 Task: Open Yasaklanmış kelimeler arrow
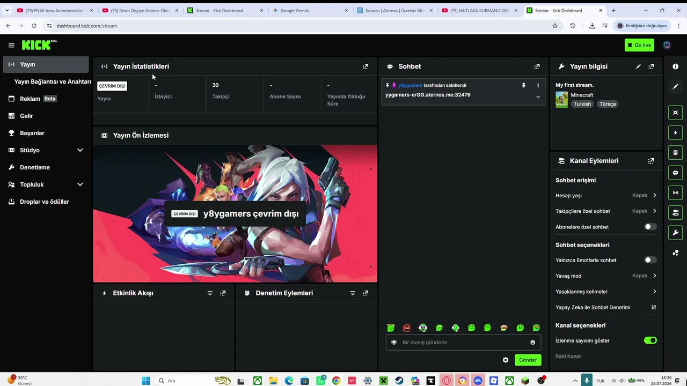tap(654, 292)
